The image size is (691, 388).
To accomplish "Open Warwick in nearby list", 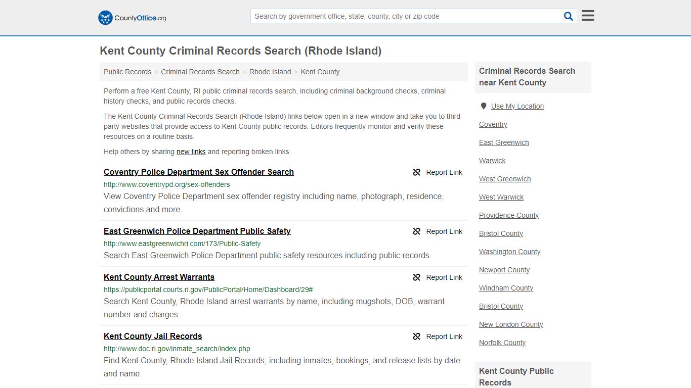I will tap(492, 161).
